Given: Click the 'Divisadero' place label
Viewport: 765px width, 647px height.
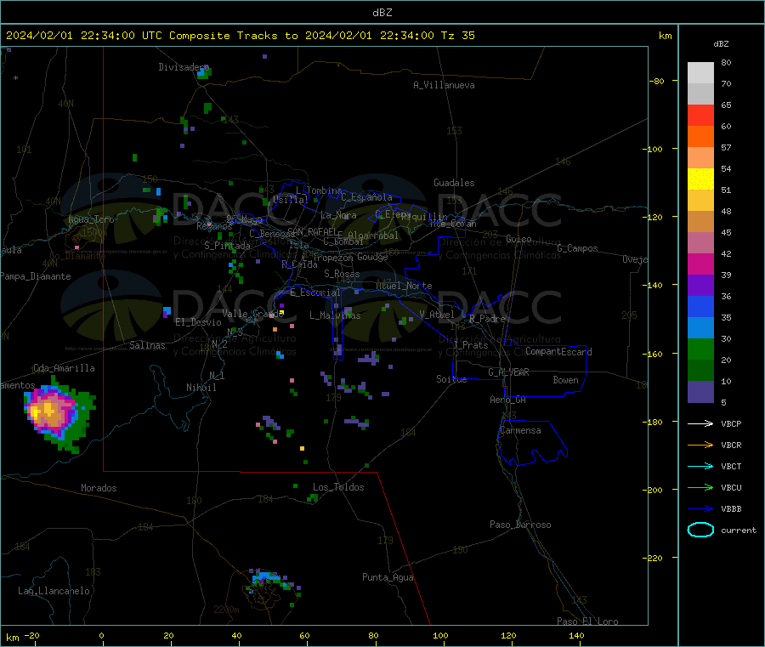Looking at the screenshot, I should coord(183,67).
